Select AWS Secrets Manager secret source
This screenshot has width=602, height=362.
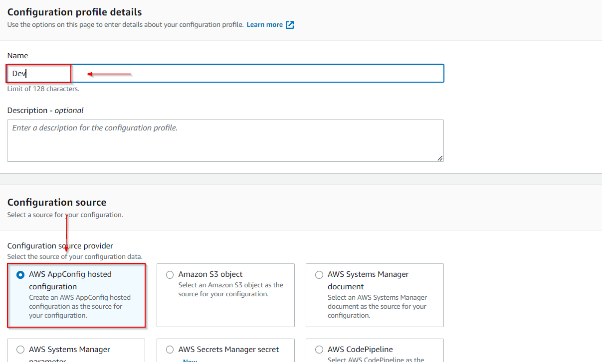[170, 349]
